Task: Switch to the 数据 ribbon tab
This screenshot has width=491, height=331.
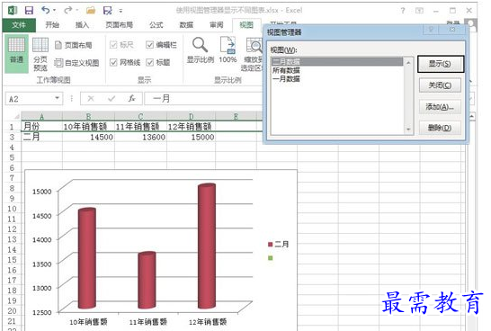Action: [x=186, y=25]
